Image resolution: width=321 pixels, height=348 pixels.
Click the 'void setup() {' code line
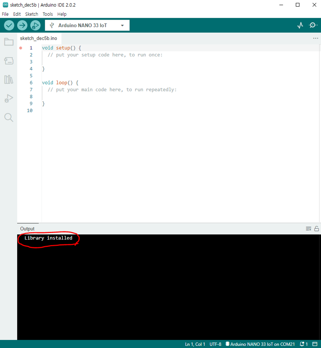61,48
